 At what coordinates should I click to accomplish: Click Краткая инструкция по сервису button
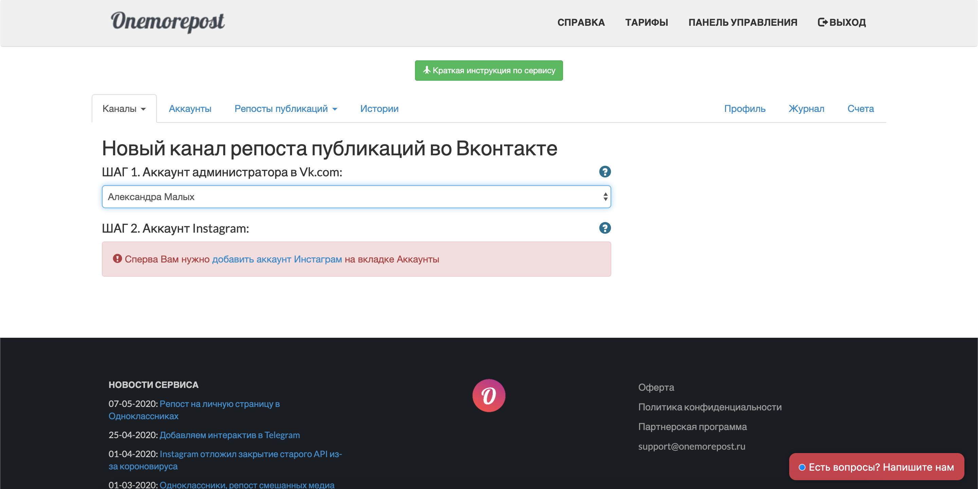(489, 71)
